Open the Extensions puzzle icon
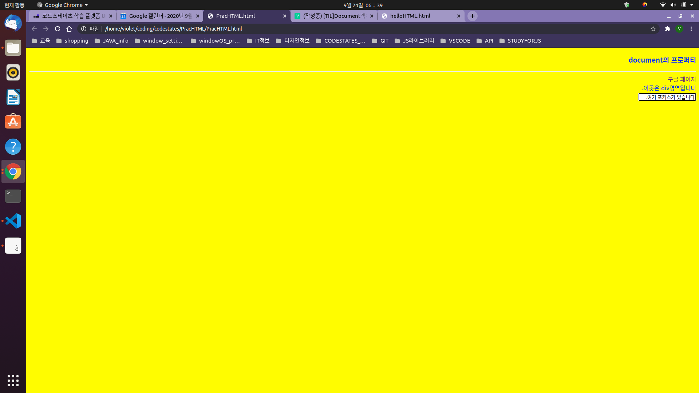Viewport: 699px width, 393px height. point(667,29)
